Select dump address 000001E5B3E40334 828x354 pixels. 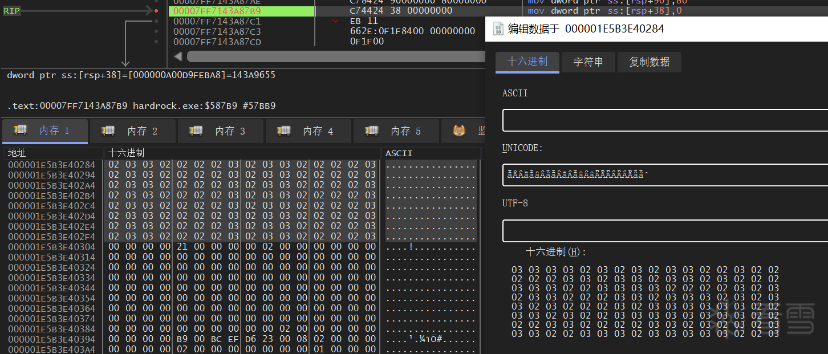(51, 278)
